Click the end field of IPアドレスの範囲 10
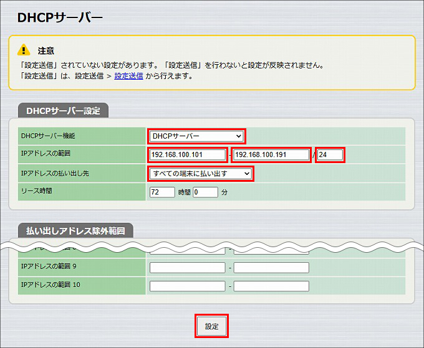Screen dimensions: 424x348 271,286
